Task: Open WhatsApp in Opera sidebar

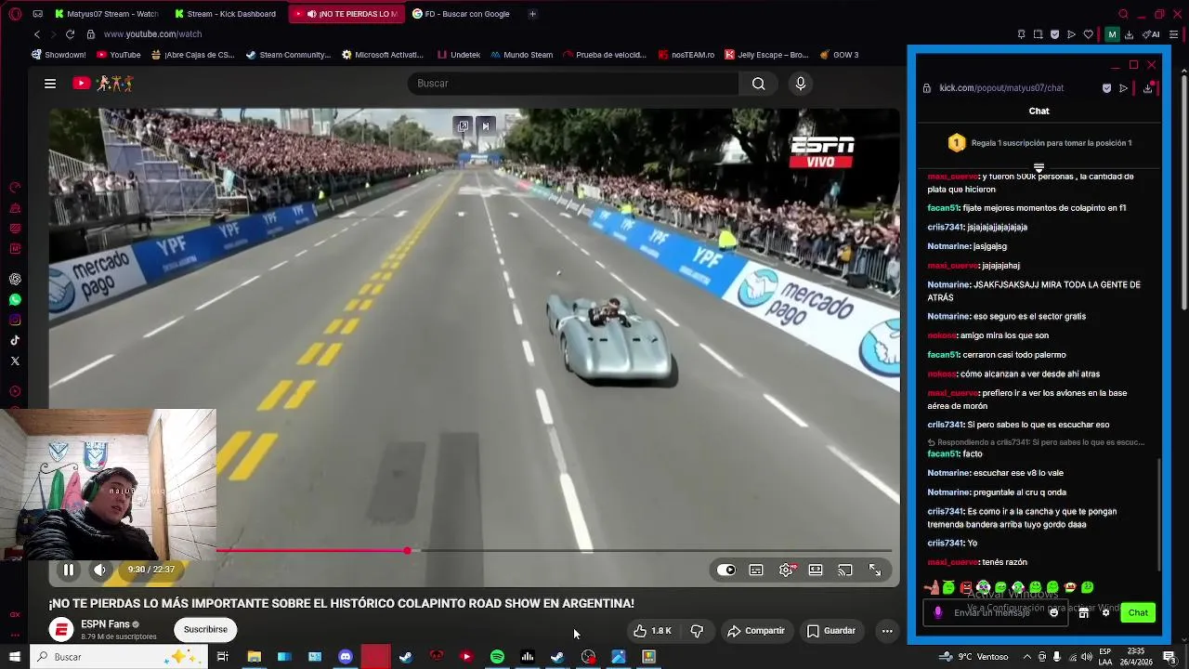Action: 15,300
